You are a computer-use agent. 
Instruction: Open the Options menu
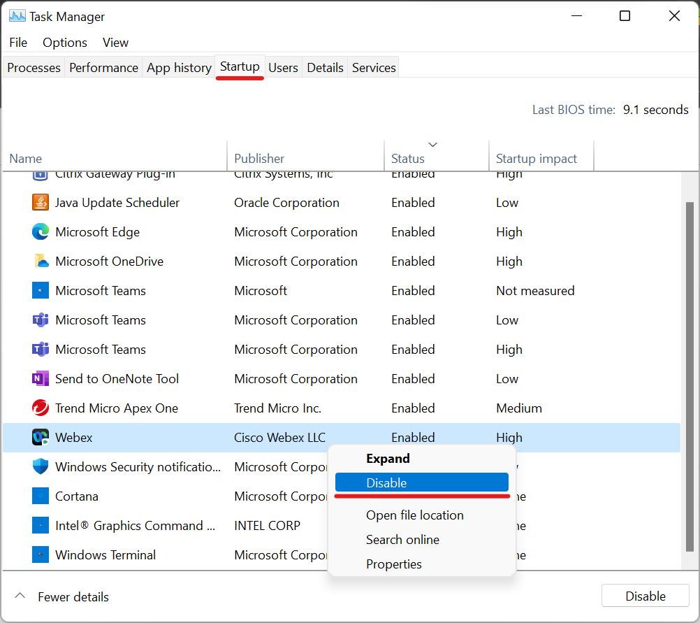tap(65, 43)
